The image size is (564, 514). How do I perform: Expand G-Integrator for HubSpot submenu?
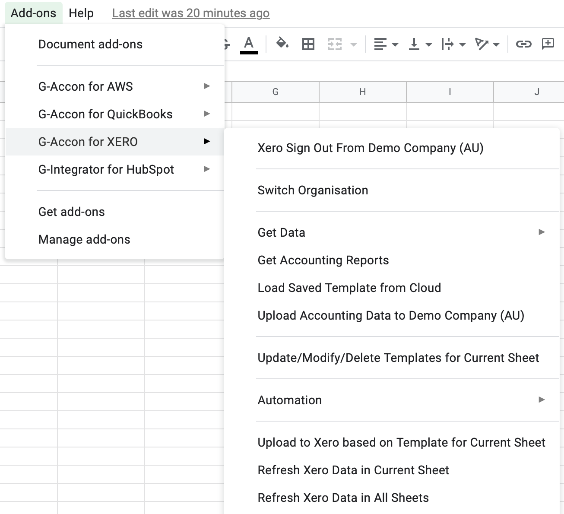114,169
